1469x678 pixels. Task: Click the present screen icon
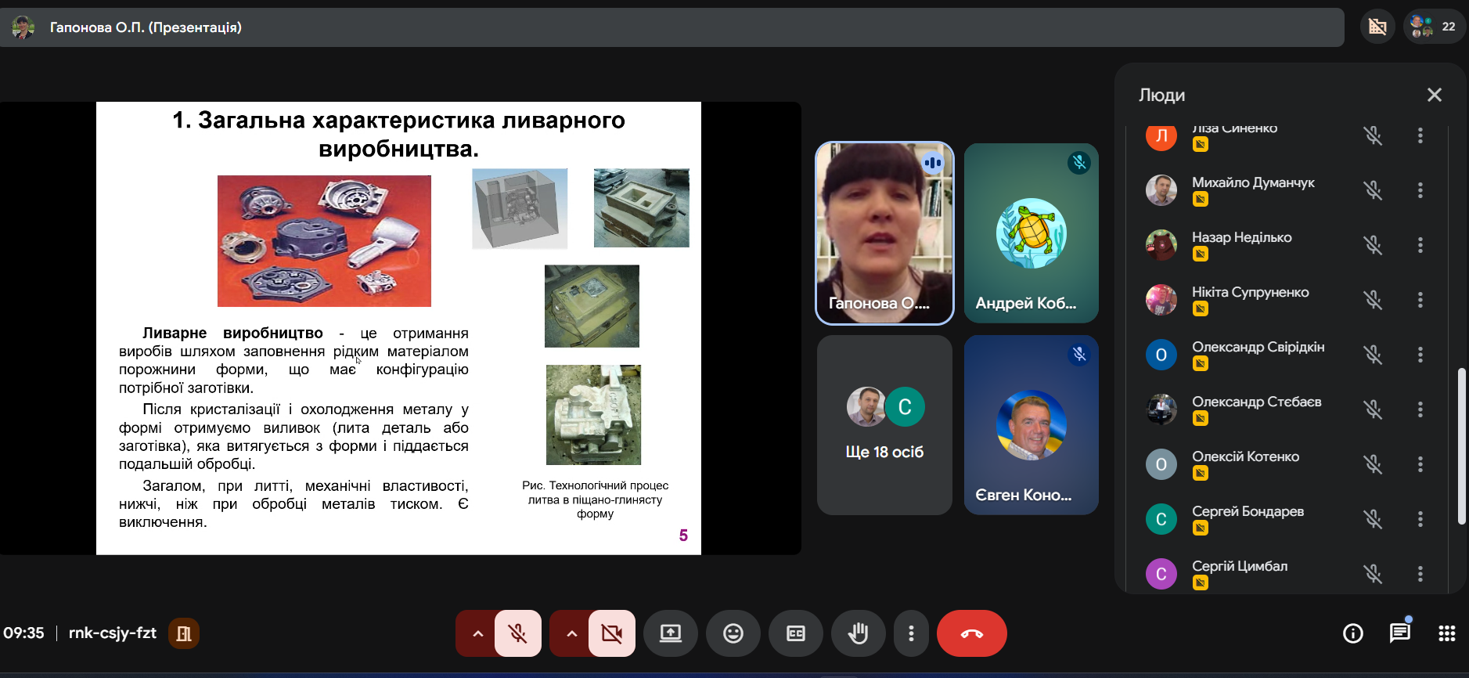pyautogui.click(x=670, y=633)
